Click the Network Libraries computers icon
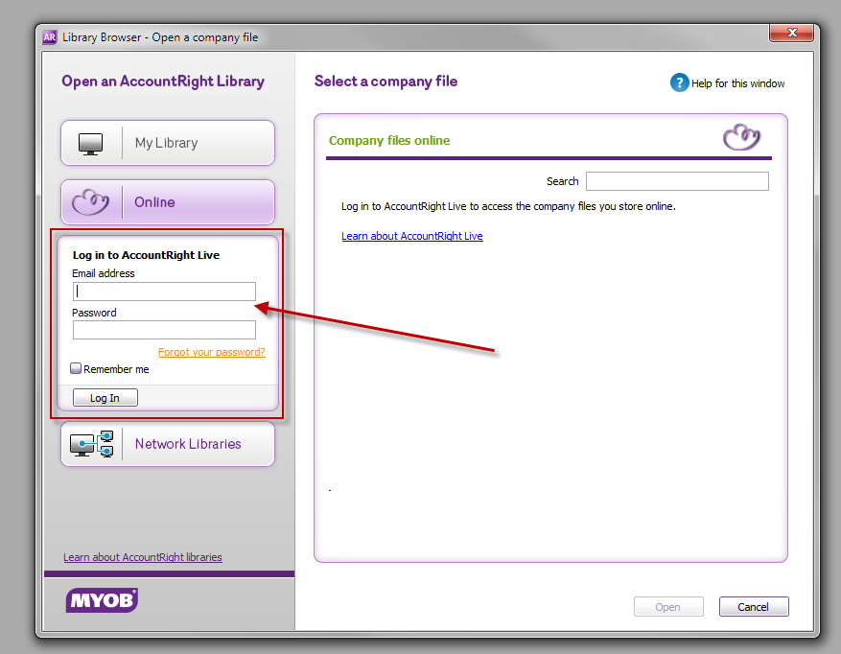The width and height of the screenshot is (841, 654). point(92,444)
